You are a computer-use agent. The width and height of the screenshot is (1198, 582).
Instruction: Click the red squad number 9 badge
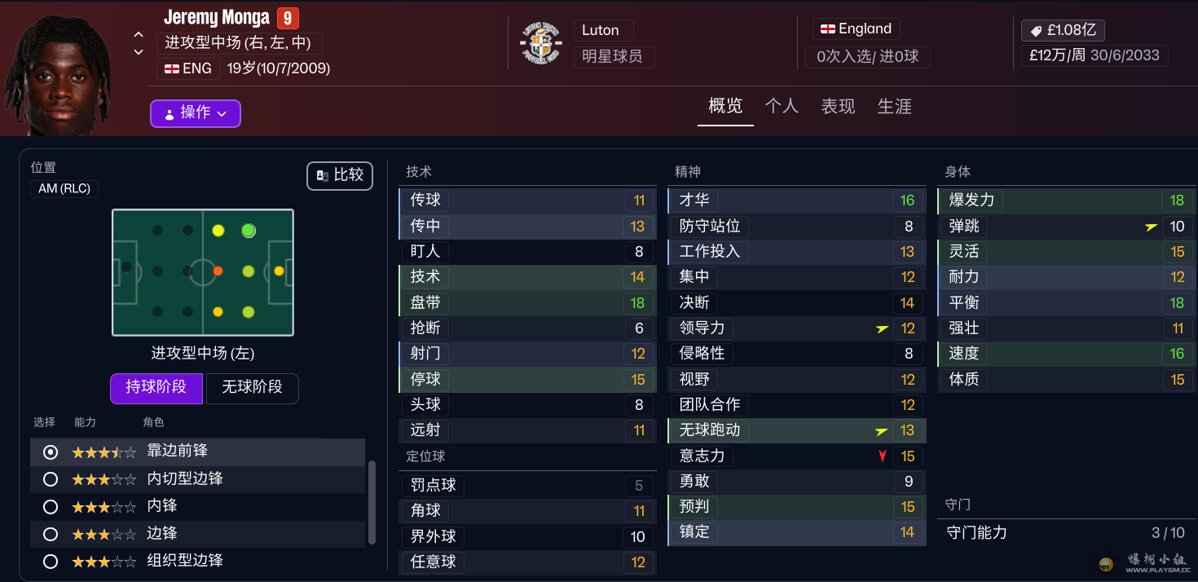click(x=288, y=18)
